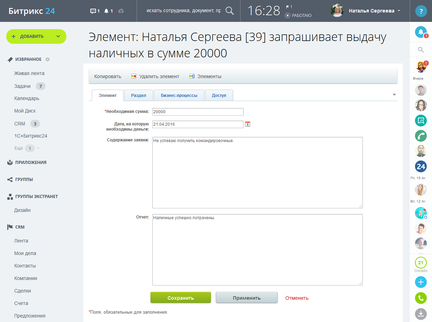The width and height of the screenshot is (432, 322).
Task: Switch to the Раздел tab
Action: click(139, 96)
